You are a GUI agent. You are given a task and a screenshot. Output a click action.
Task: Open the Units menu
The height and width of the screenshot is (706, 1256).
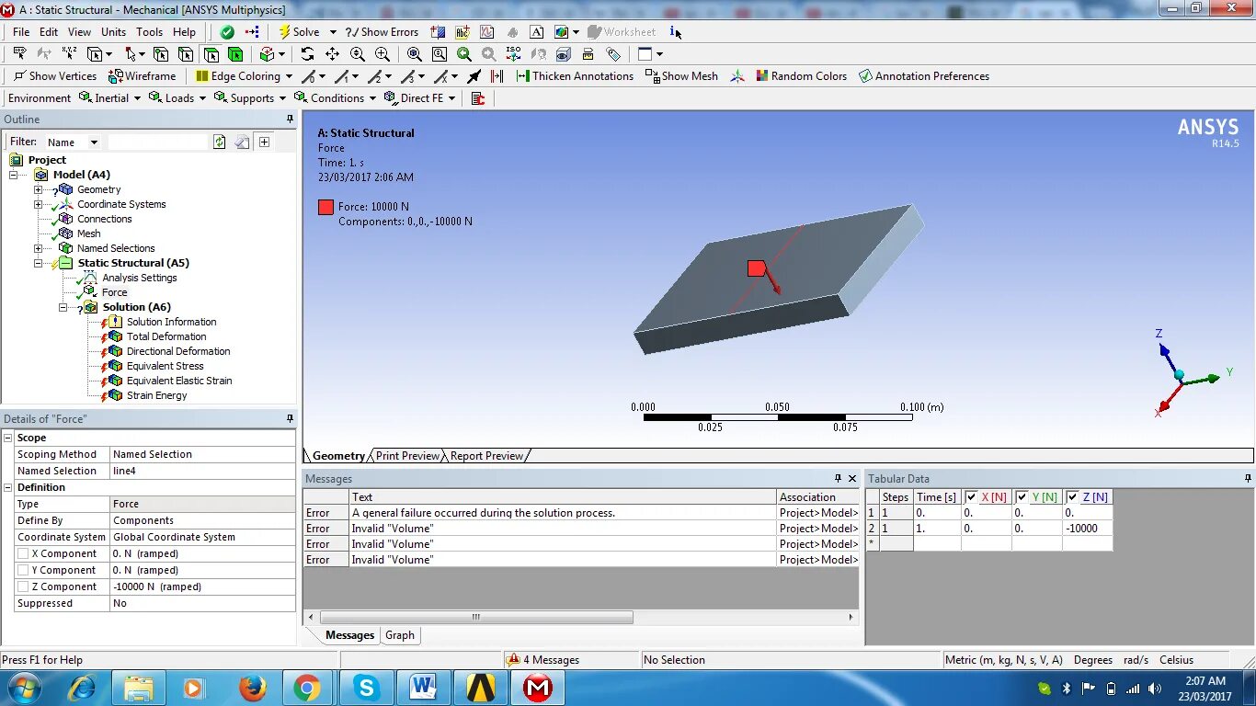pos(113,31)
